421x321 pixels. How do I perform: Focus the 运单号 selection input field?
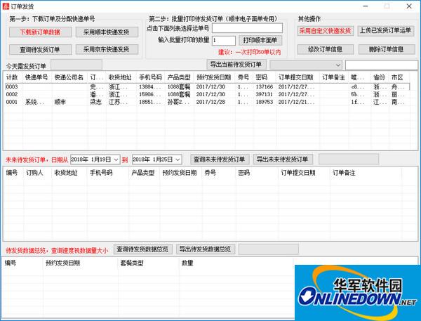pyautogui.click(x=247, y=28)
